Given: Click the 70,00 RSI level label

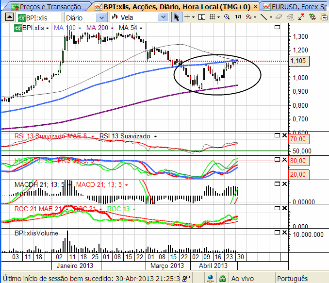Looking at the screenshot, I should click(298, 139).
